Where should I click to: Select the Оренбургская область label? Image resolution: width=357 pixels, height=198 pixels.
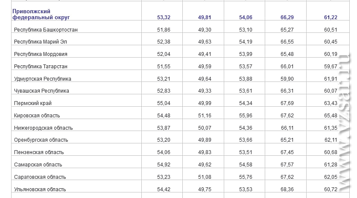click(x=41, y=140)
